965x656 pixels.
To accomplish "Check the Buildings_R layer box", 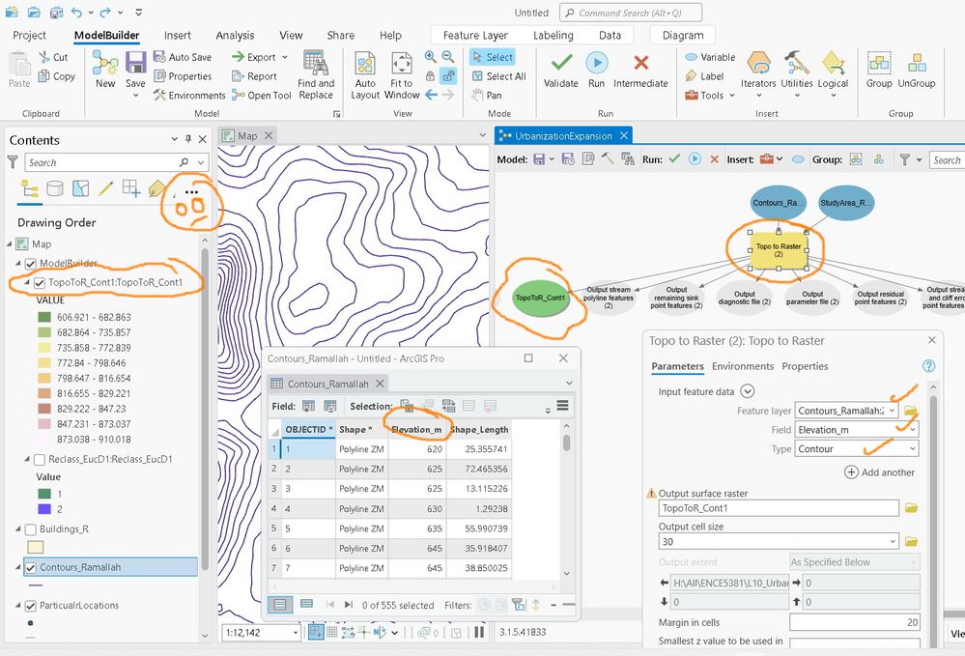I will tap(31, 529).
